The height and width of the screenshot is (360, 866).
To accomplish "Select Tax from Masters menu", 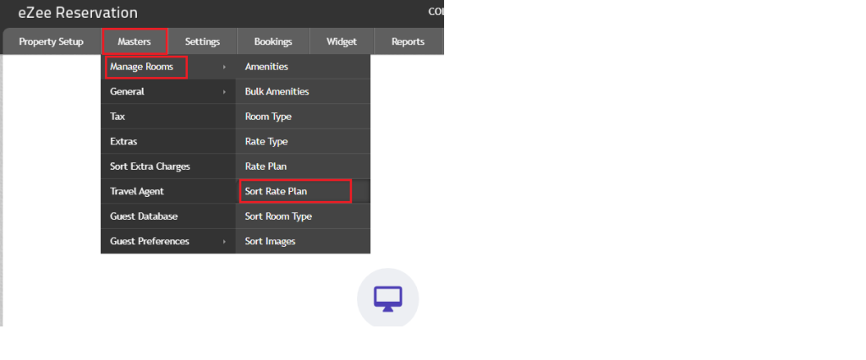I will click(x=168, y=117).
